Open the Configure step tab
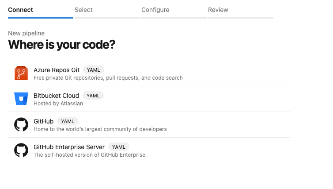The width and height of the screenshot is (333, 189). 174,12
